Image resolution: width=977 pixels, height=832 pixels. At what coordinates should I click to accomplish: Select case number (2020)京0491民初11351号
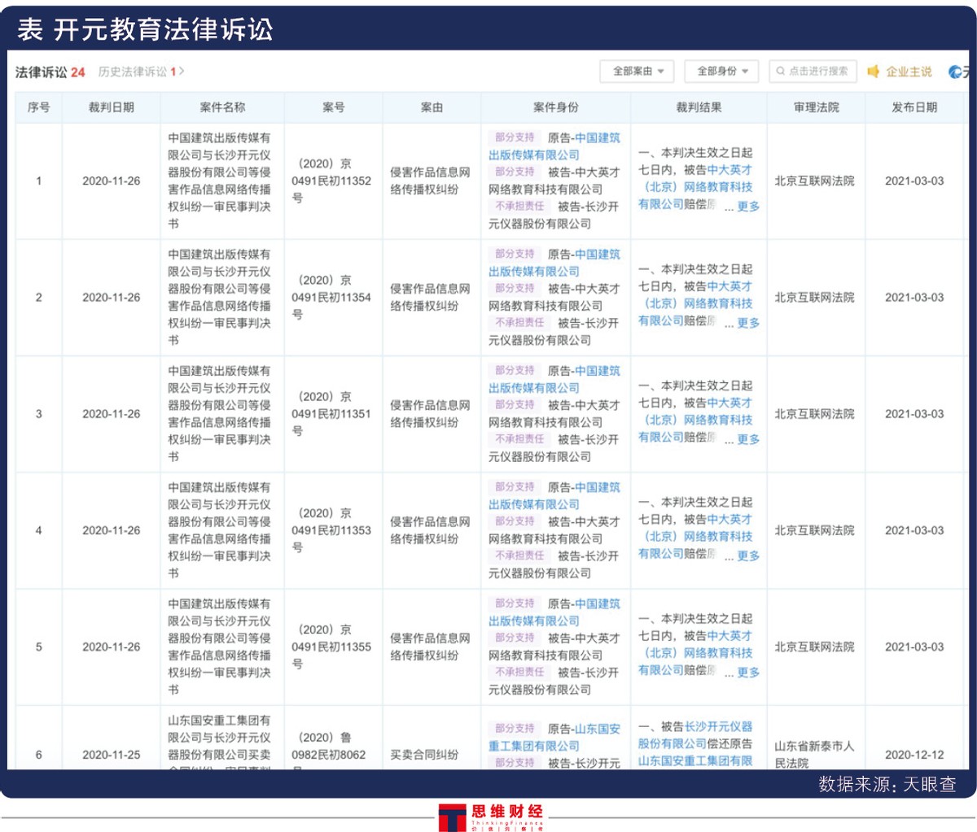point(331,413)
